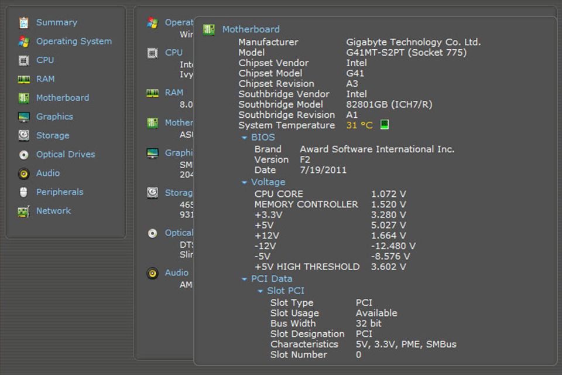Click the CPU chip icon
This screenshot has height=375, width=562.
point(23,60)
